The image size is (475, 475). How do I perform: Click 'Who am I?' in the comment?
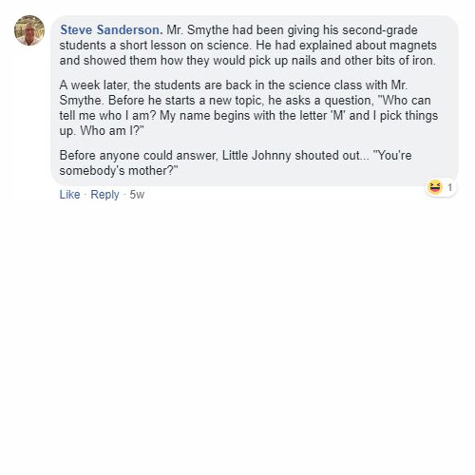112,130
